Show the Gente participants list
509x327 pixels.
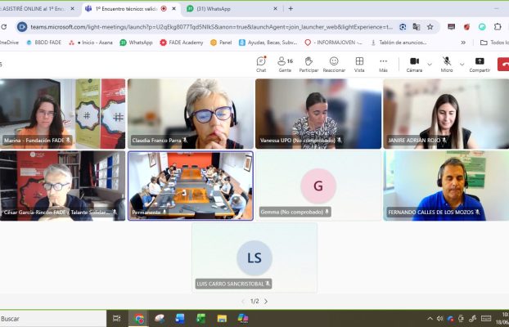click(285, 65)
